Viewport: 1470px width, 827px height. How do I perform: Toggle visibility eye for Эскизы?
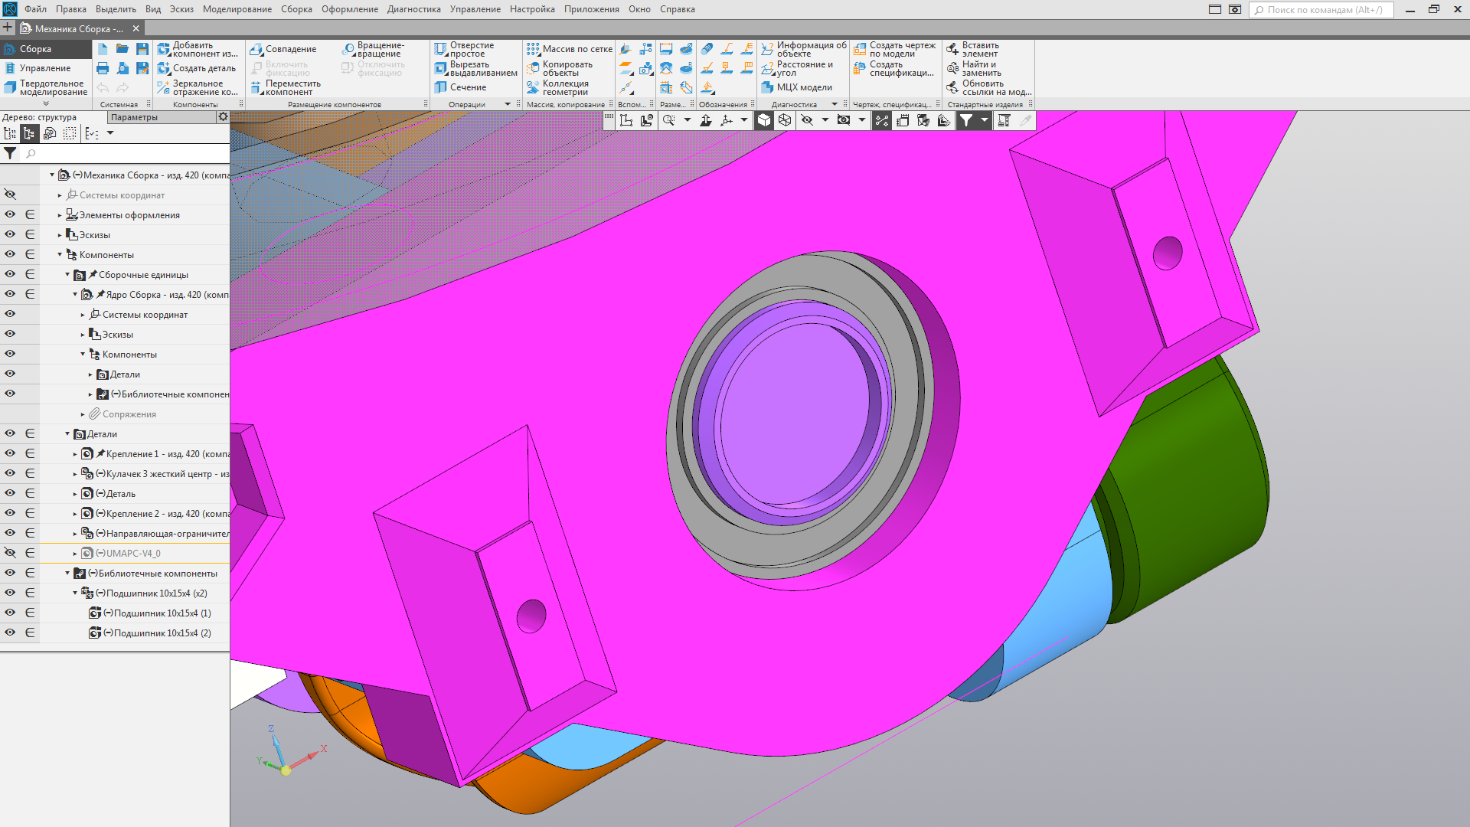[10, 234]
